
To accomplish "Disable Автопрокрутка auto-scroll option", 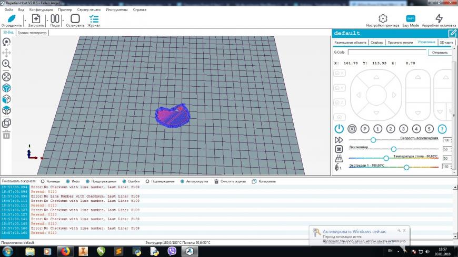I will (183, 181).
